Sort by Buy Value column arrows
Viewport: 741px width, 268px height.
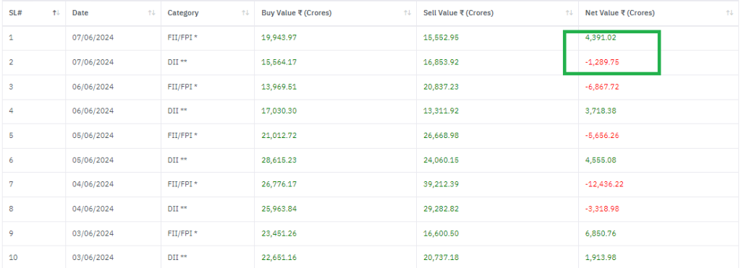[x=407, y=13]
